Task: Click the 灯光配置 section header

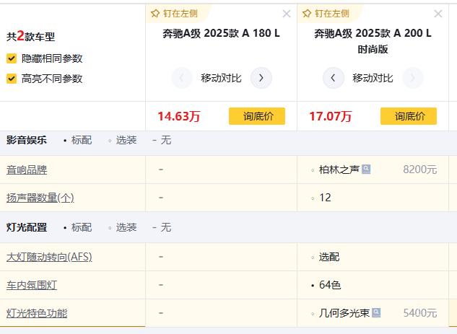Action: (x=27, y=227)
